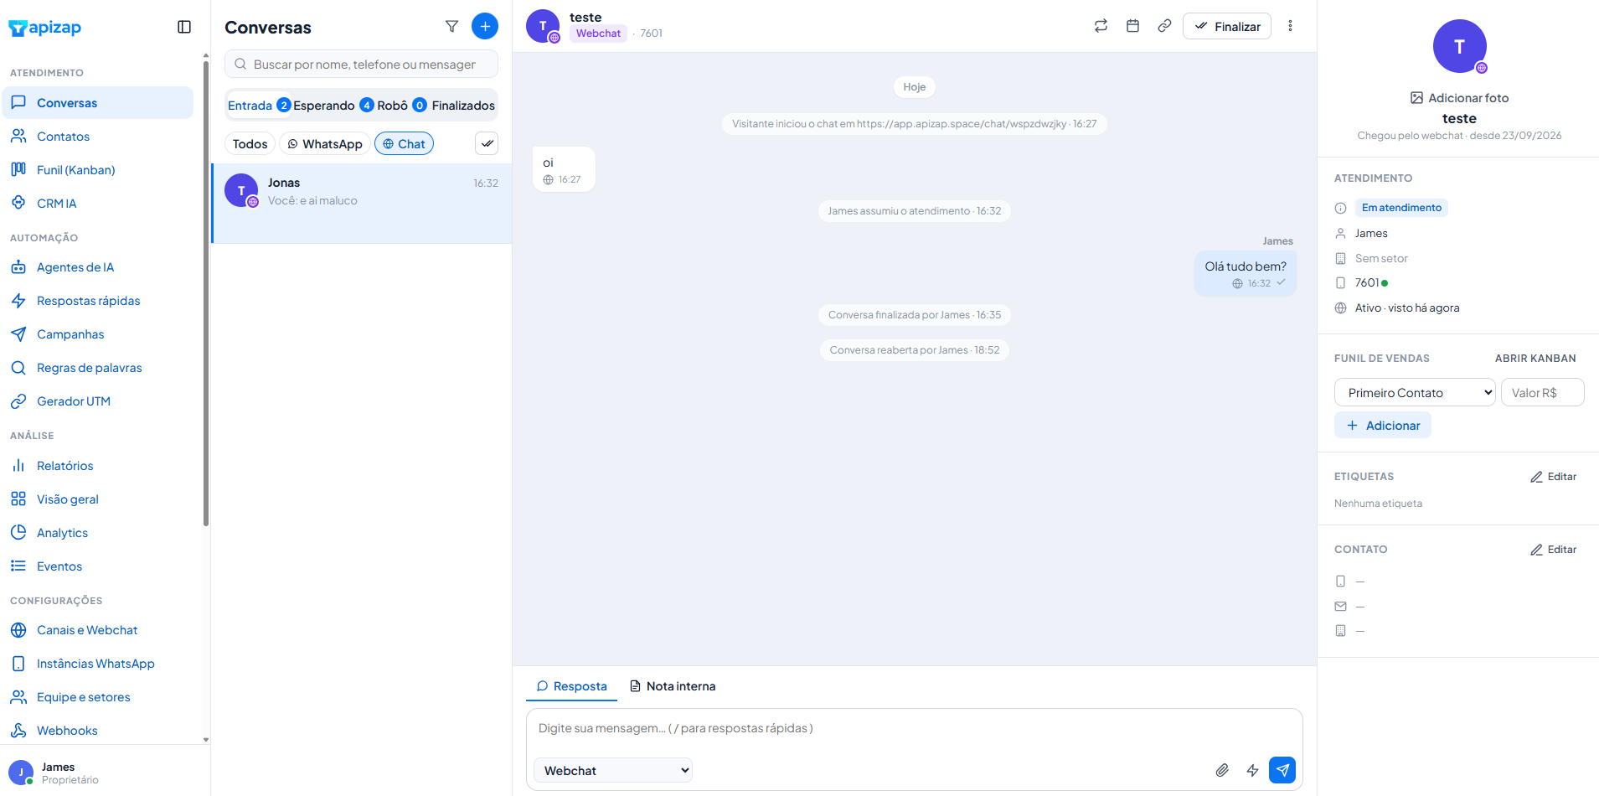View Relatórios page
The width and height of the screenshot is (1599, 796).
coord(97,466)
